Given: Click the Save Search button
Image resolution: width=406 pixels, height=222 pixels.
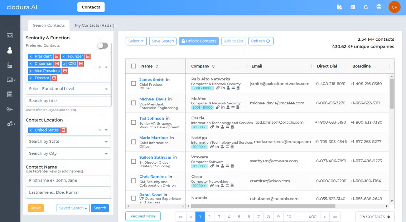Looking at the screenshot, I should pyautogui.click(x=163, y=41).
